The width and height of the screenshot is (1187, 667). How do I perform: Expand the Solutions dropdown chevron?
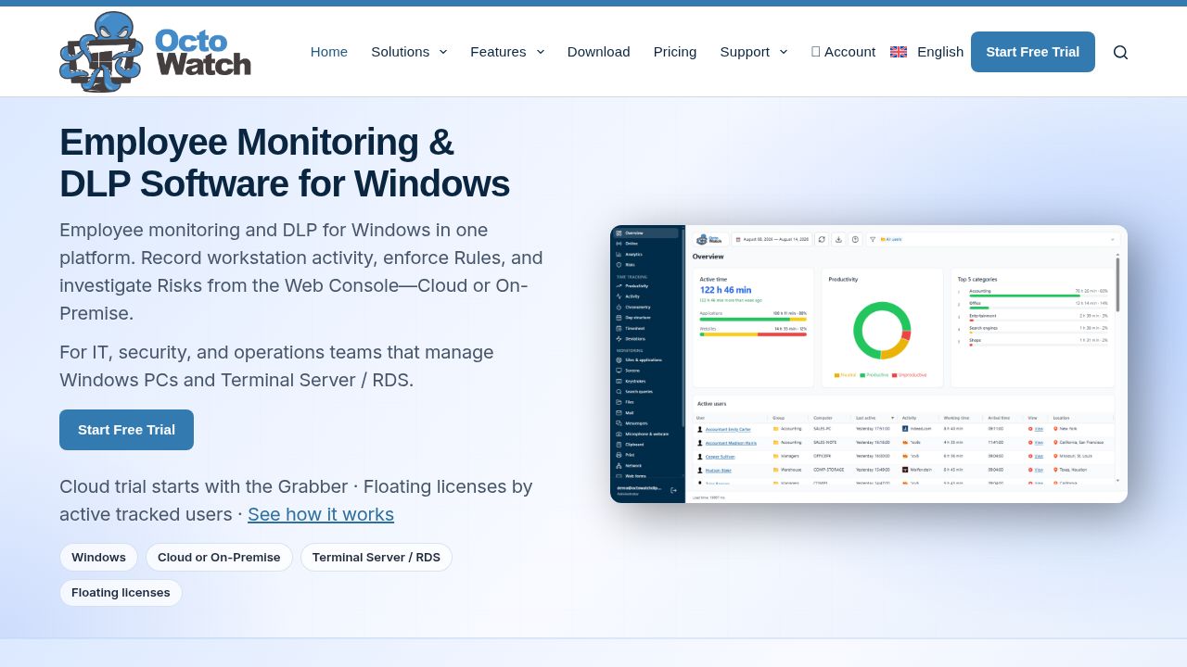(443, 52)
